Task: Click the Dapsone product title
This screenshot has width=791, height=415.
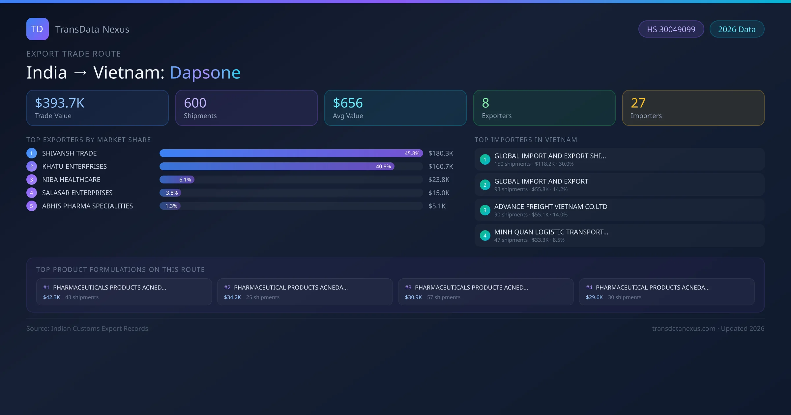Action: 205,72
